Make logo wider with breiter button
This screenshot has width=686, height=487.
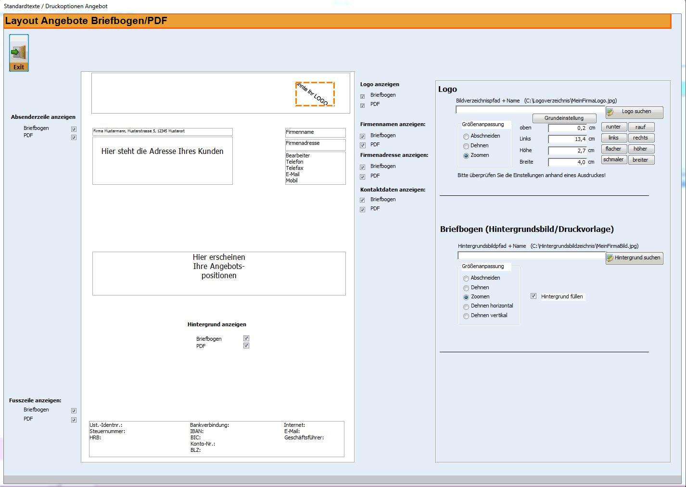point(641,160)
